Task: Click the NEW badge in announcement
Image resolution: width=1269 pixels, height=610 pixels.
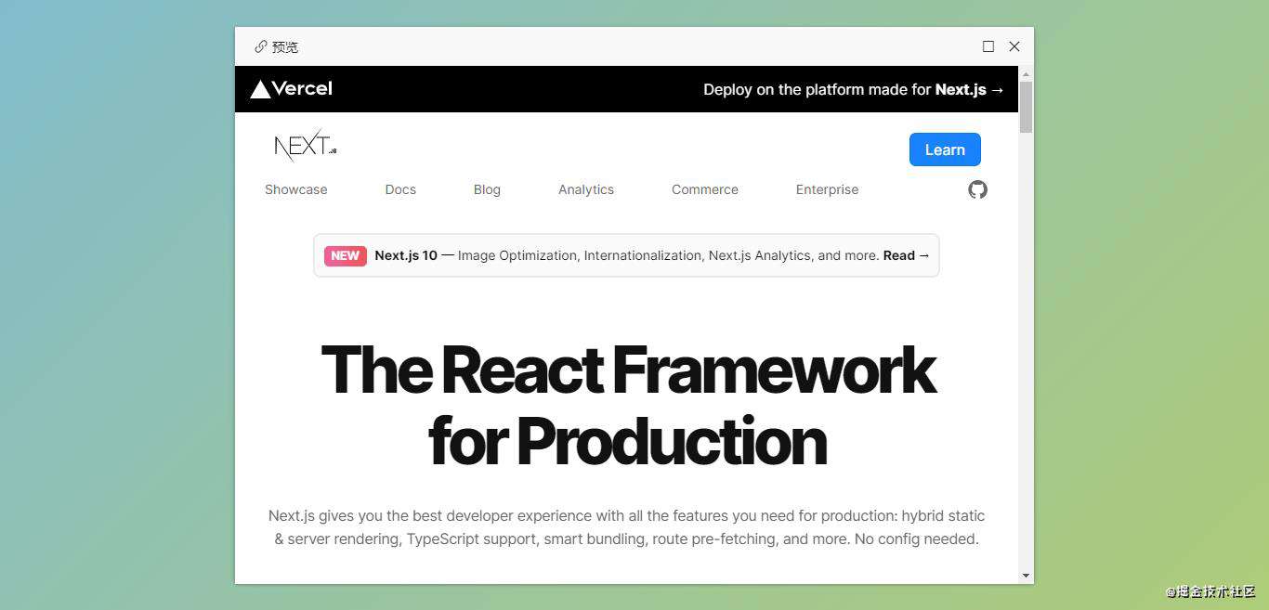Action: [x=345, y=255]
